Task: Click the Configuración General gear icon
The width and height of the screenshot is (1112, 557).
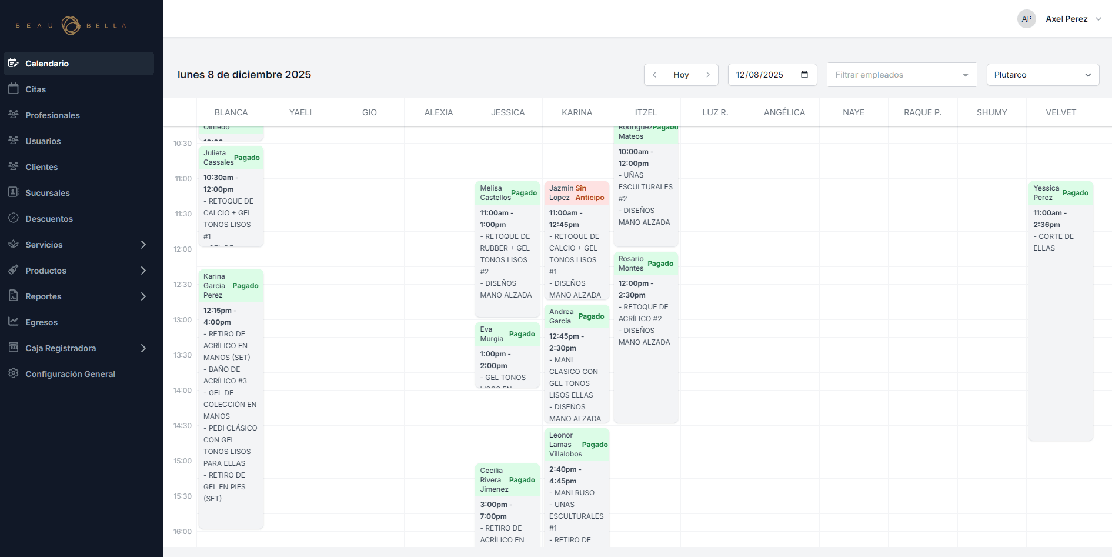Action: pos(14,373)
